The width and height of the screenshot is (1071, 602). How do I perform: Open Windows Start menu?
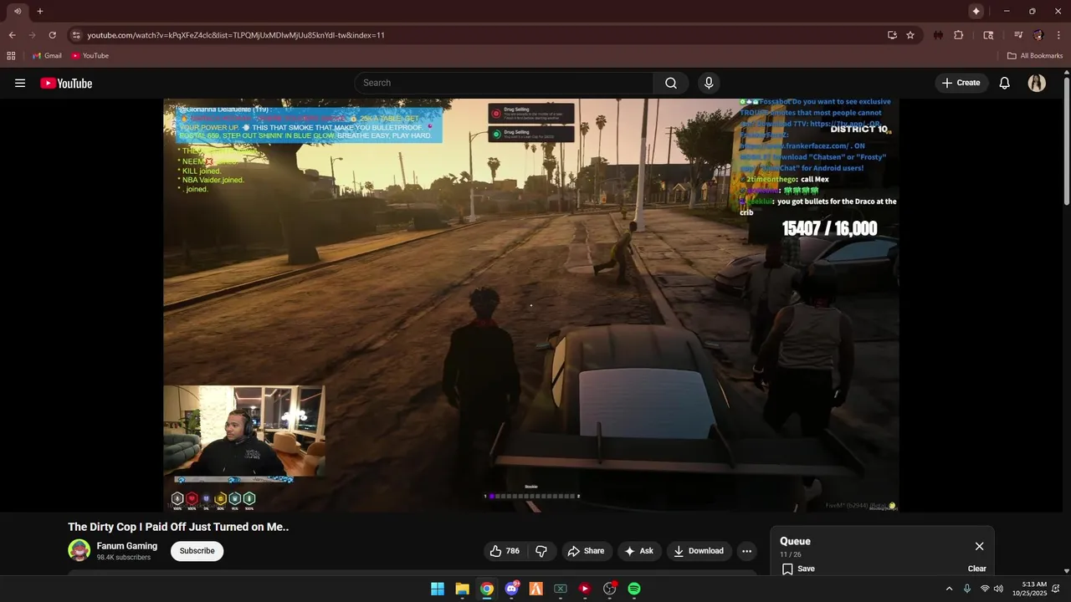(x=438, y=589)
